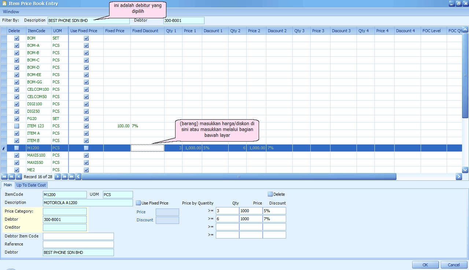The width and height of the screenshot is (469, 270).
Task: Click the vertical scrollbar thumb
Action: pyautogui.click(x=465, y=76)
